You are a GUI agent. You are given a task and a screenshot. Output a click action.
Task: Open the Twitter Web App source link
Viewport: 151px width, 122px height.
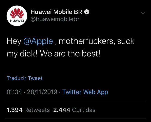point(85,92)
